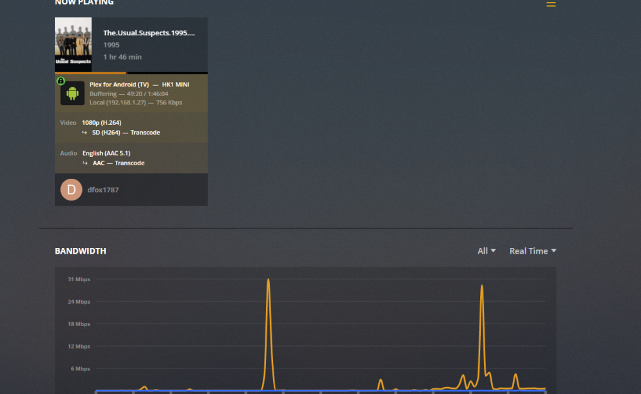Click the 31 Mbps axis label

coord(79,279)
